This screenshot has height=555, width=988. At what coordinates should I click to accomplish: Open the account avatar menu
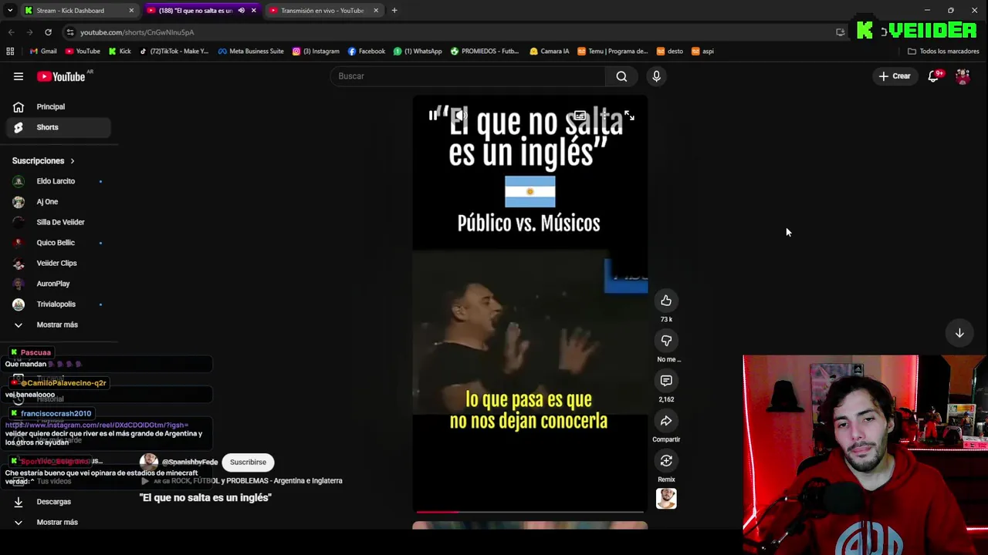pos(963,76)
